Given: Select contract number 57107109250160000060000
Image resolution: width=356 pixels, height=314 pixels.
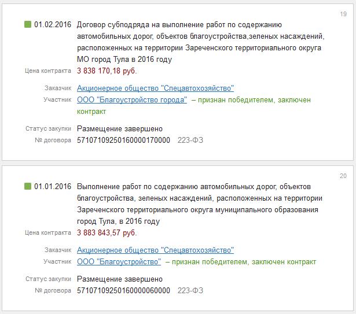Looking at the screenshot, I should coord(123,291).
